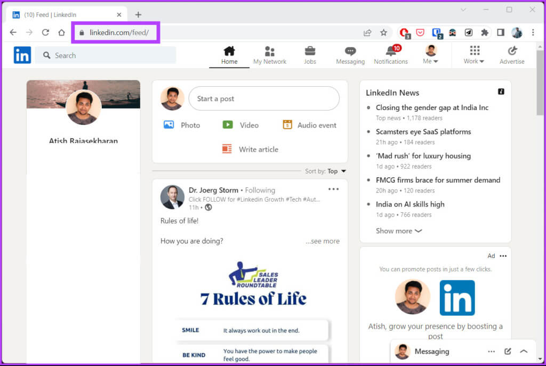The image size is (546, 366).
Task: Open the Ad options three-dot menu
Action: (x=503, y=256)
